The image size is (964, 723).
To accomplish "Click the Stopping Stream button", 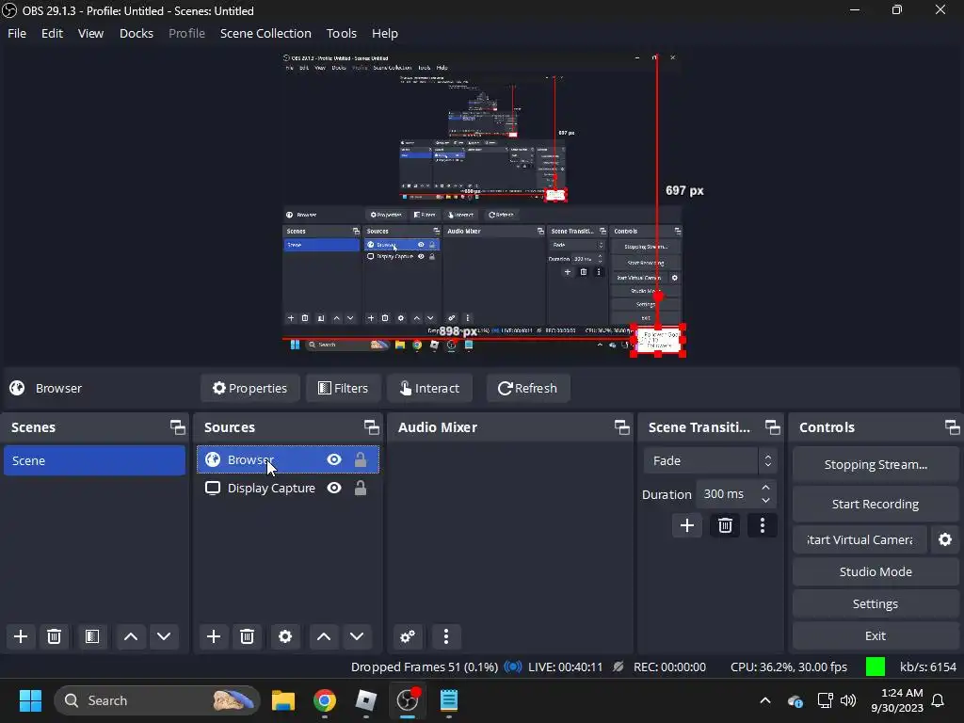I will click(x=876, y=465).
